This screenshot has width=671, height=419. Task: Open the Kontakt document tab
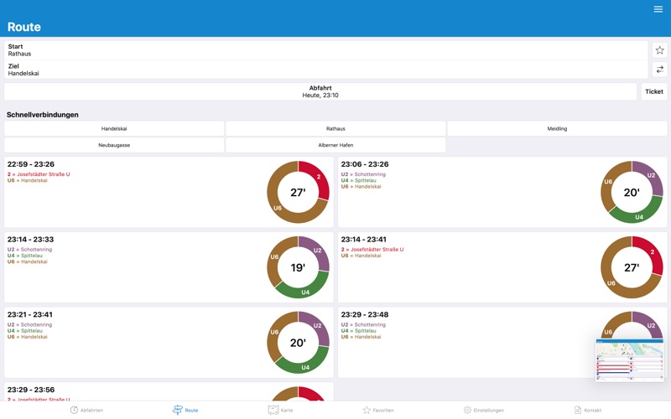click(588, 410)
